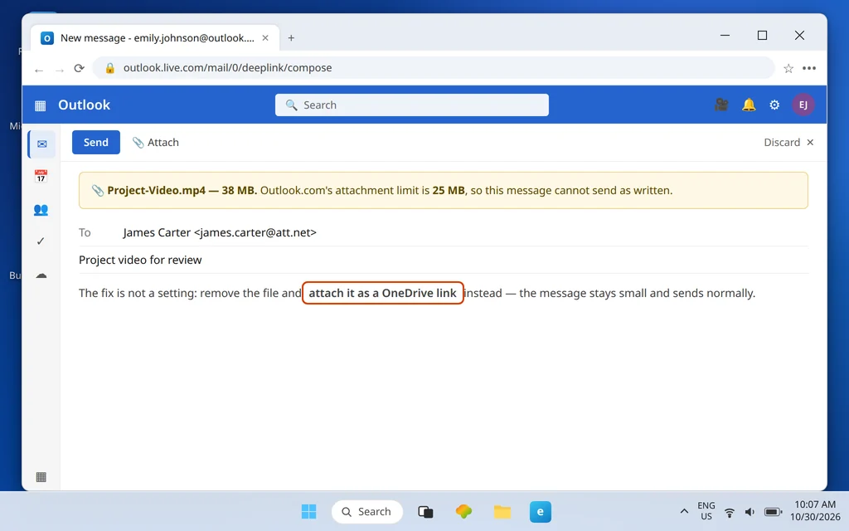Click ENG US language indicator

[x=706, y=511]
